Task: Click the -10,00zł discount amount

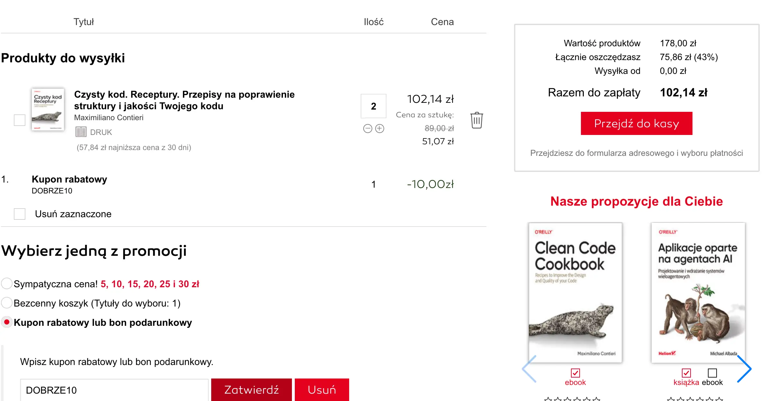Action: click(430, 184)
